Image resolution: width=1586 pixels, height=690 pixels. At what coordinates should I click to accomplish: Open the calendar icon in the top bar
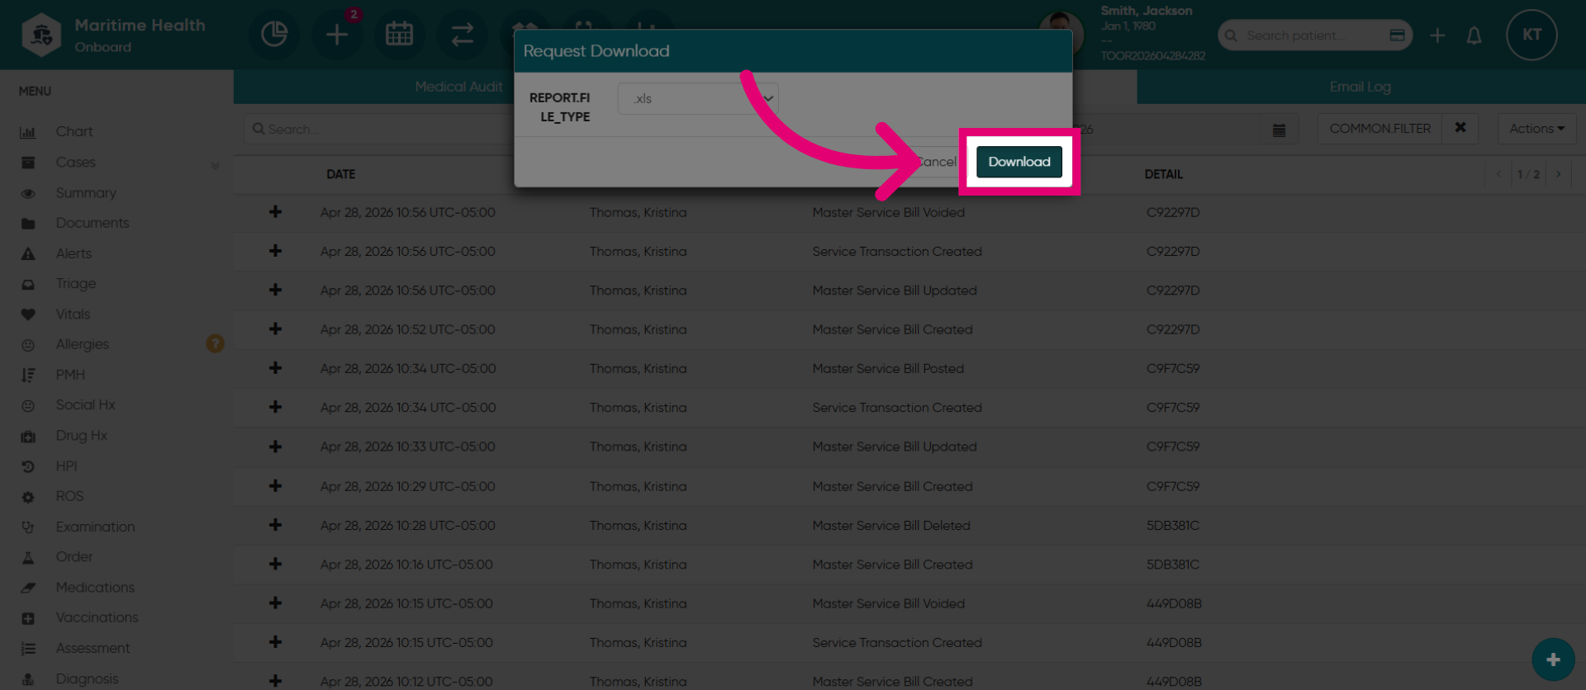coord(400,35)
